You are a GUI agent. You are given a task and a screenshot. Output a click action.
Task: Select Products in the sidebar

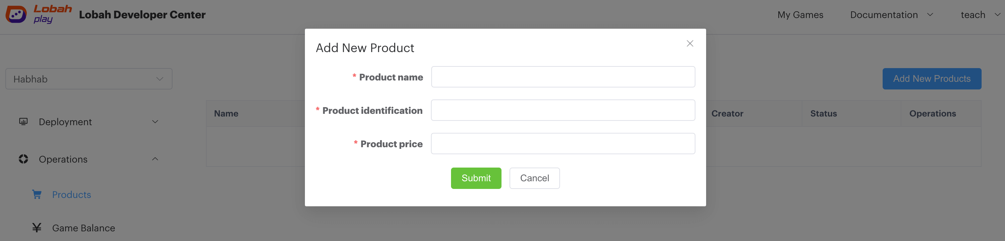pos(72,195)
